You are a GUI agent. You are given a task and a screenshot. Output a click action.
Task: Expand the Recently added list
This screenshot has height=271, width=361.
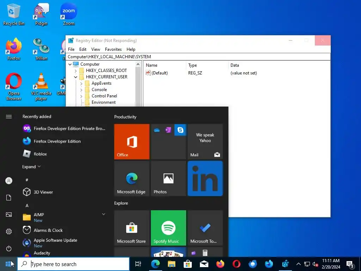coord(31,167)
